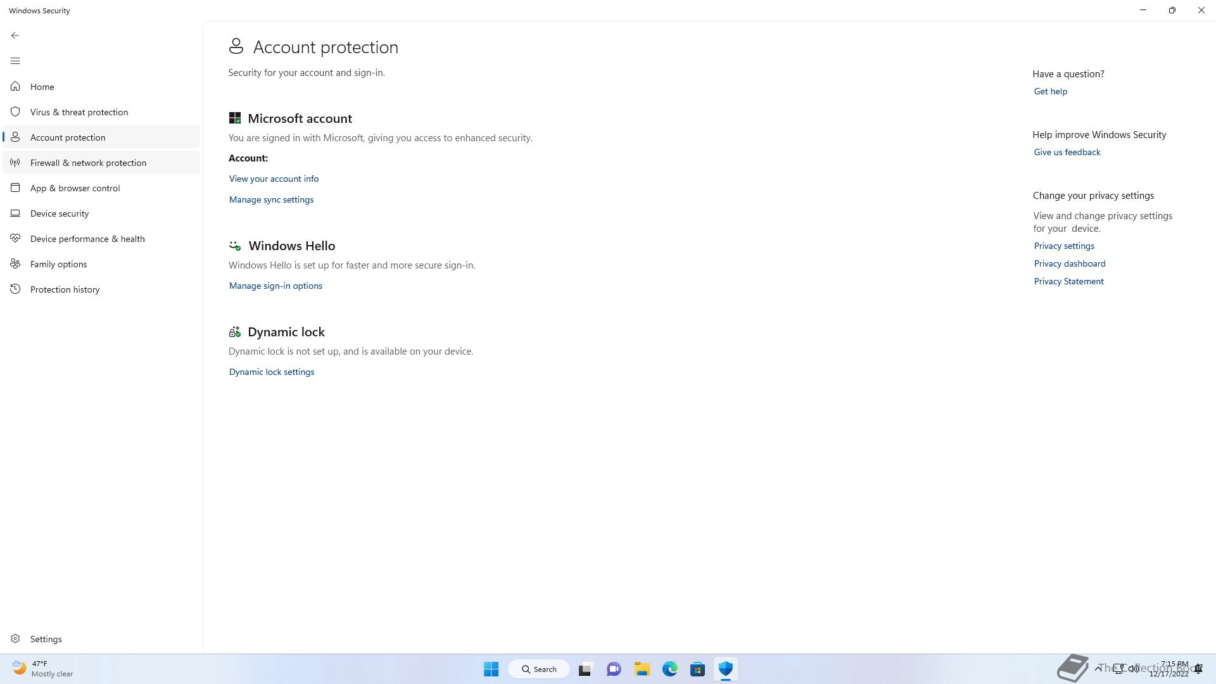Click the back arrow icon
1216x684 pixels.
tap(15, 35)
